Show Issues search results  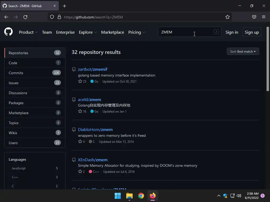click(x=35, y=83)
